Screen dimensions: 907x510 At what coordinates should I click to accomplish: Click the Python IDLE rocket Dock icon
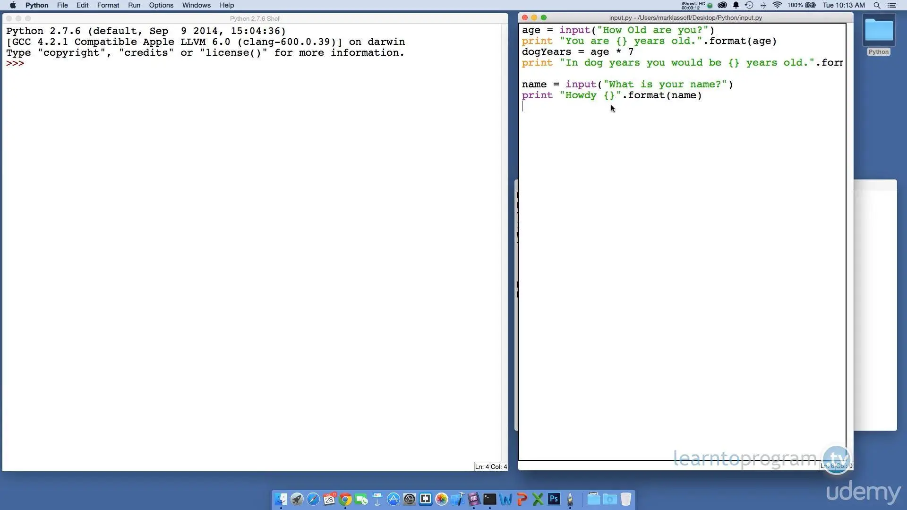[x=570, y=499]
